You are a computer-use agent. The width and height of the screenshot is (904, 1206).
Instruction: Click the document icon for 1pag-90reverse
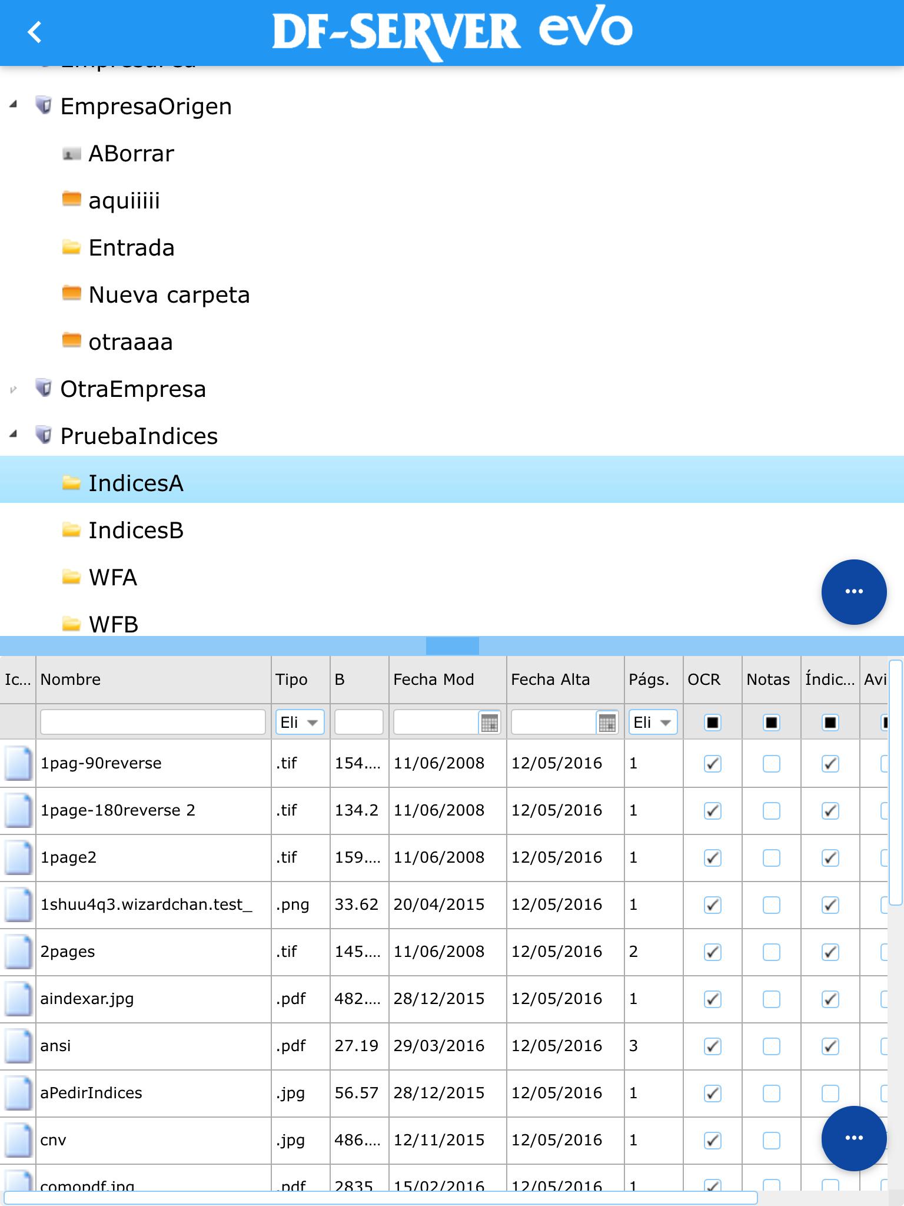point(18,763)
